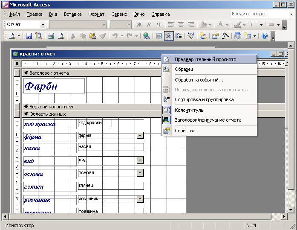Open the New Object dropdown arrow
Screen dimensions: 297x230
click(254, 36)
